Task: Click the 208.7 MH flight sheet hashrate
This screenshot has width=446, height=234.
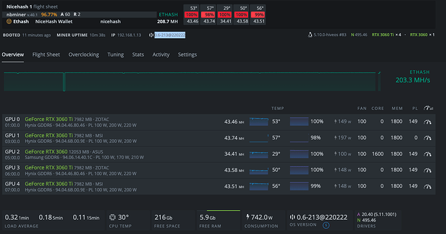Action: [x=167, y=21]
